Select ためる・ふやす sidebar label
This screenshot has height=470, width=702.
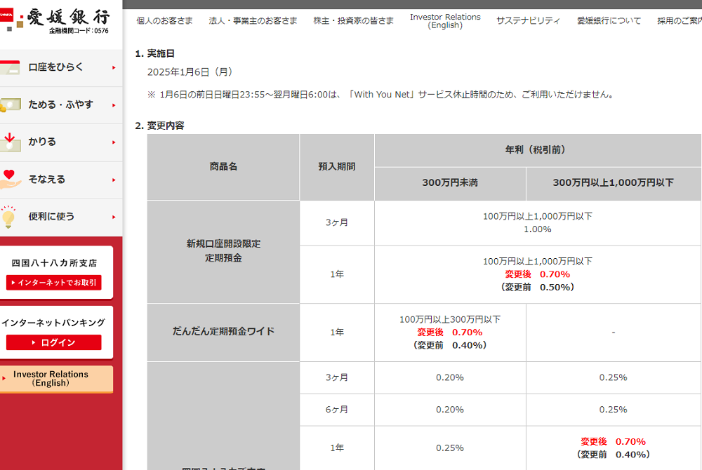click(x=61, y=105)
